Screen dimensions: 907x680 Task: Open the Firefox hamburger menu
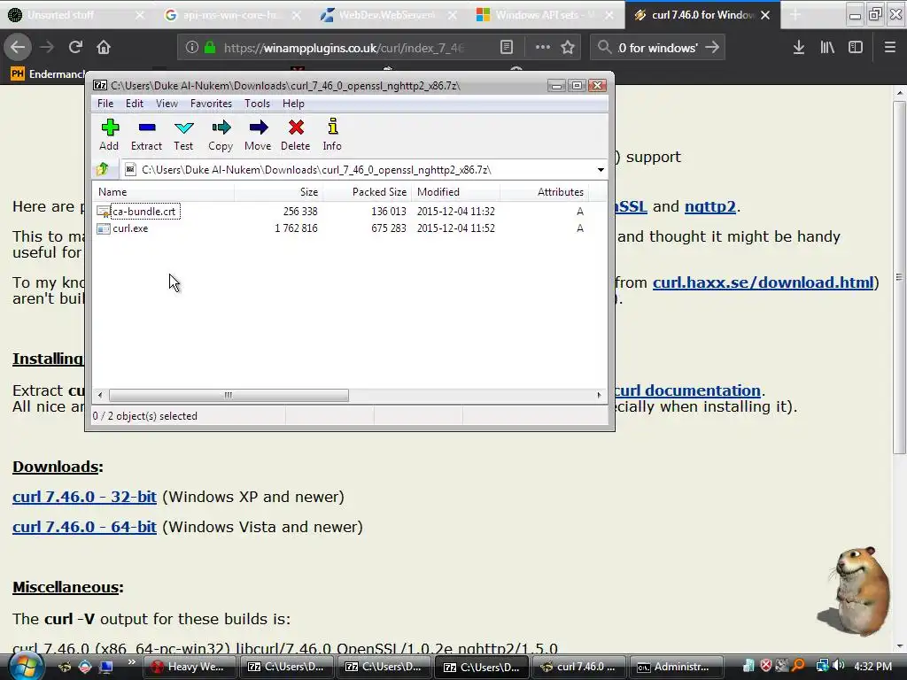click(x=890, y=48)
